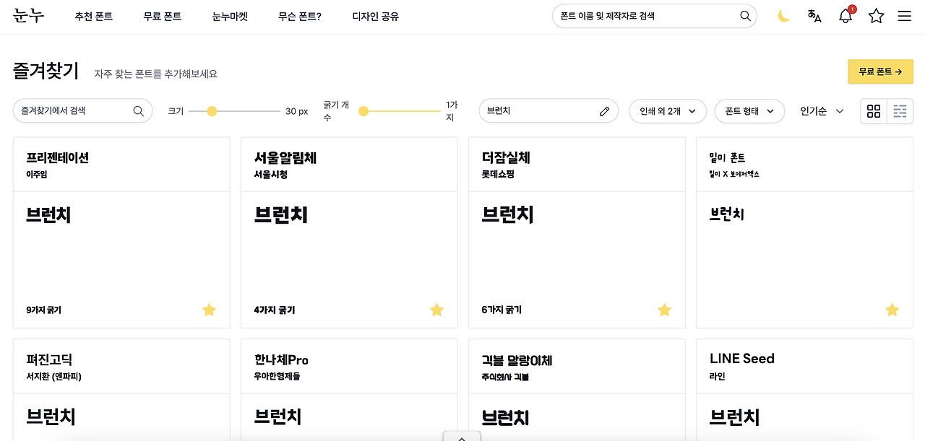The image size is (925, 441).
Task: Click 6가지 굵기 text
Action: point(502,310)
